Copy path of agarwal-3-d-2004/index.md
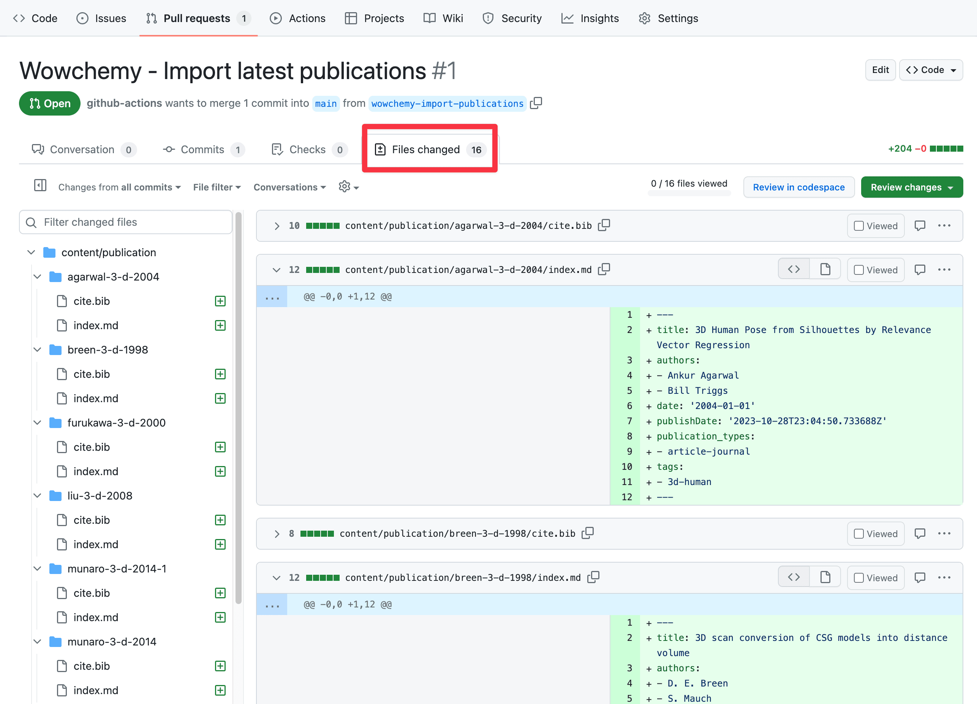 tap(604, 269)
